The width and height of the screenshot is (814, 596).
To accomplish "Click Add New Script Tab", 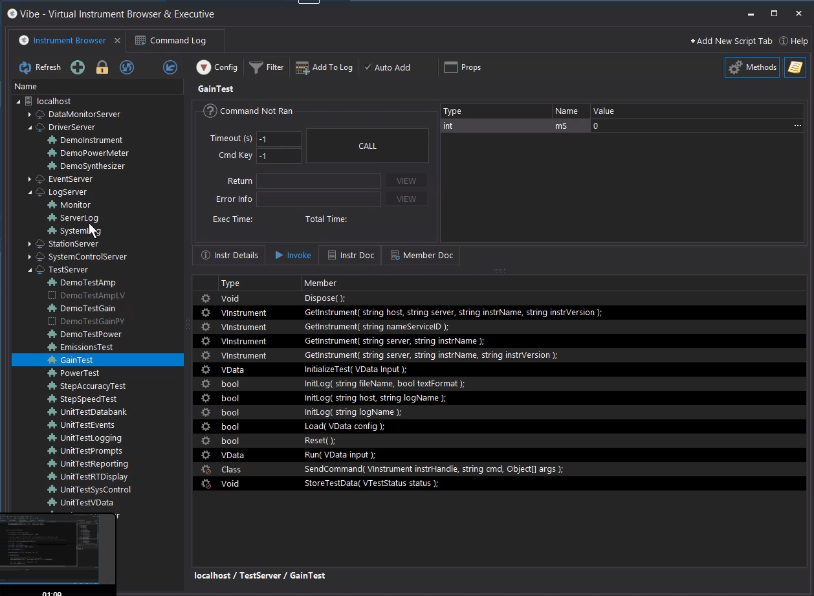I will click(731, 40).
